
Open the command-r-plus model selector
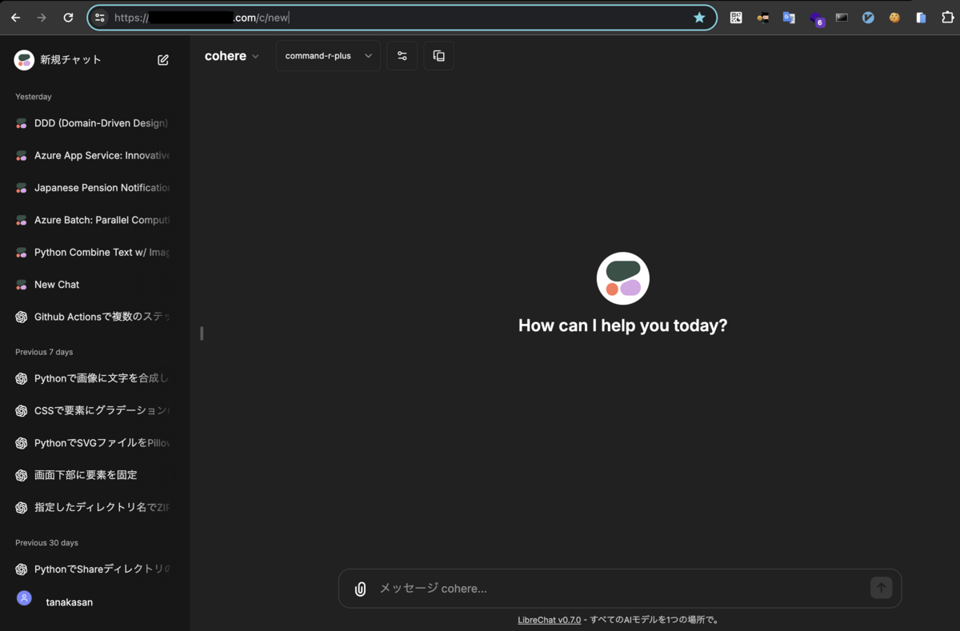(327, 55)
